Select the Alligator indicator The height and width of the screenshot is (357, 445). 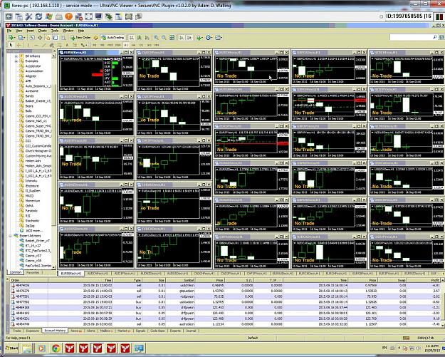(x=31, y=76)
